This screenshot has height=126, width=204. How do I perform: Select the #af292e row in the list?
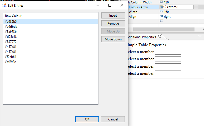point(11,62)
